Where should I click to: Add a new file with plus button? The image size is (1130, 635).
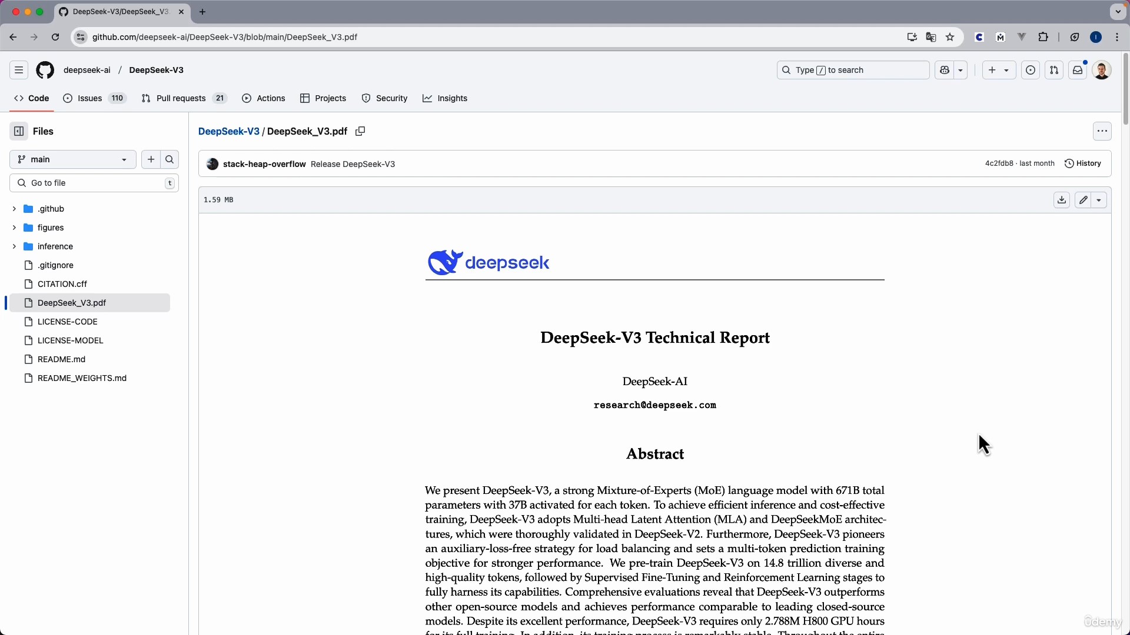(151, 159)
